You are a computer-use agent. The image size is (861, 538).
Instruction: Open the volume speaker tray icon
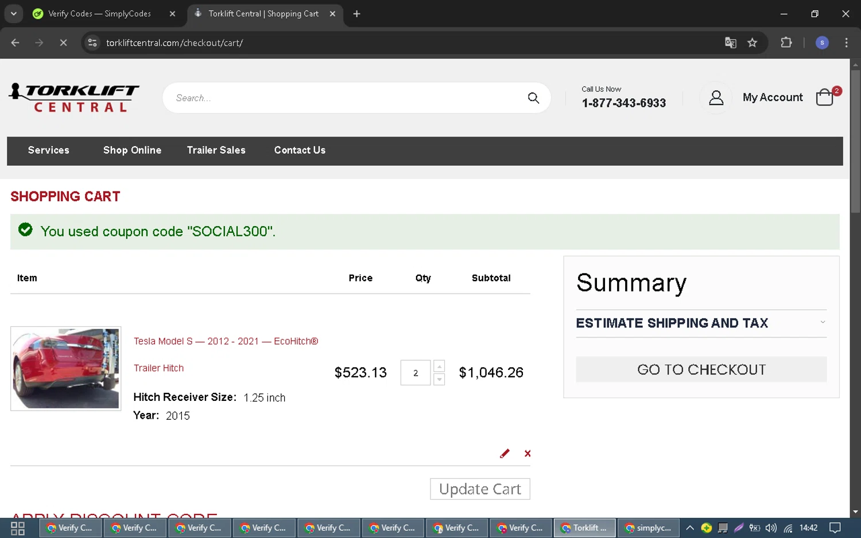coord(771,528)
